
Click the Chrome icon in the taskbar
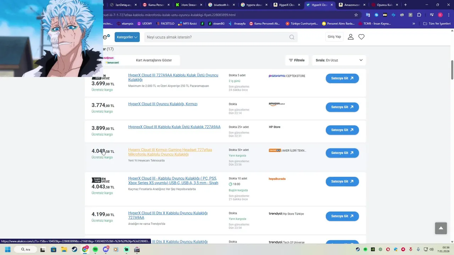(x=85, y=250)
